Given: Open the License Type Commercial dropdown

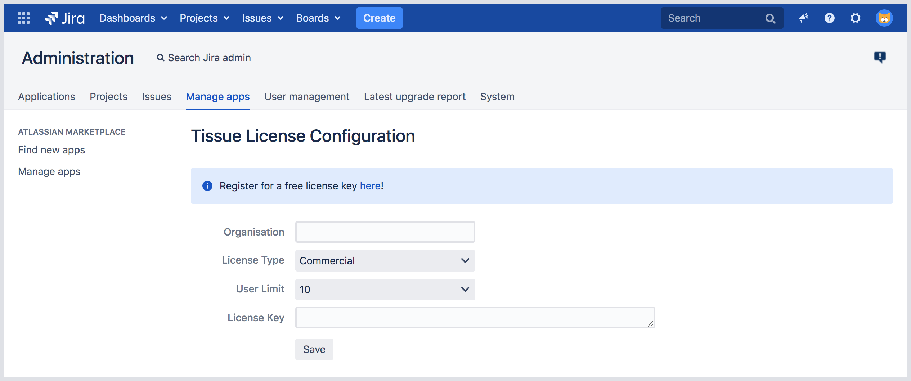Looking at the screenshot, I should pyautogui.click(x=385, y=261).
